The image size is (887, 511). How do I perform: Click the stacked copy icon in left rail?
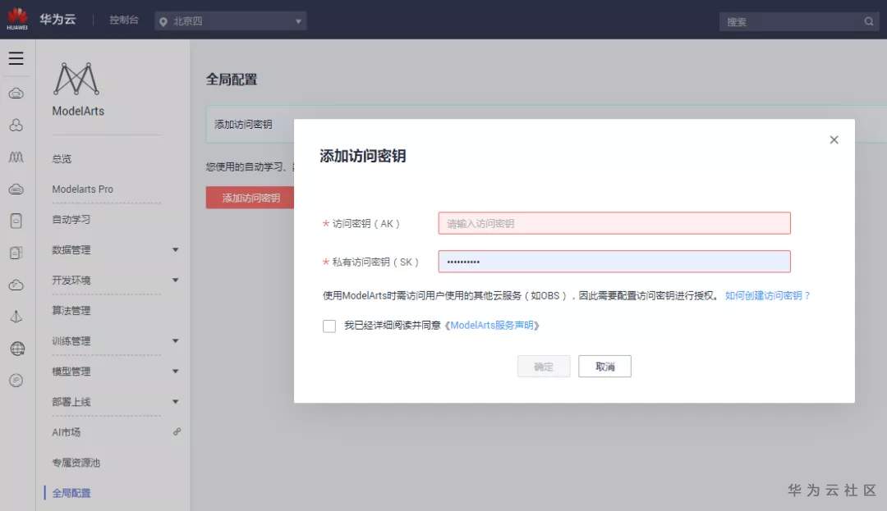point(16,253)
